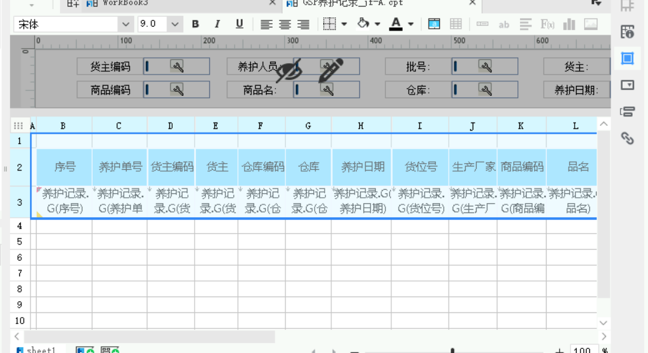This screenshot has width=648, height=353.
Task: Select 批号 parameter input widget
Action: click(485, 67)
